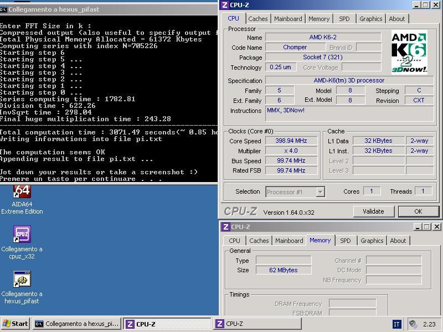
Task: Click the Code Name field showing Chomper
Action: pos(295,47)
